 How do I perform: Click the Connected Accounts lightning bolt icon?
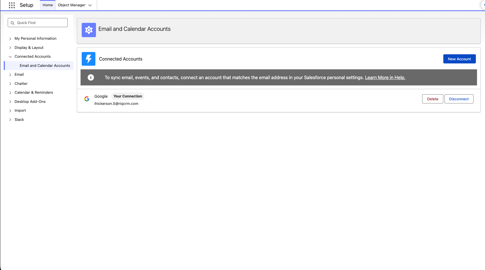coord(89,59)
